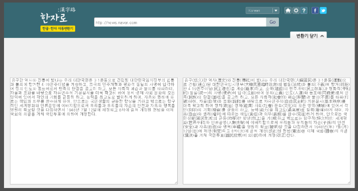
Task: Click the URL input field
Action: 180,22
